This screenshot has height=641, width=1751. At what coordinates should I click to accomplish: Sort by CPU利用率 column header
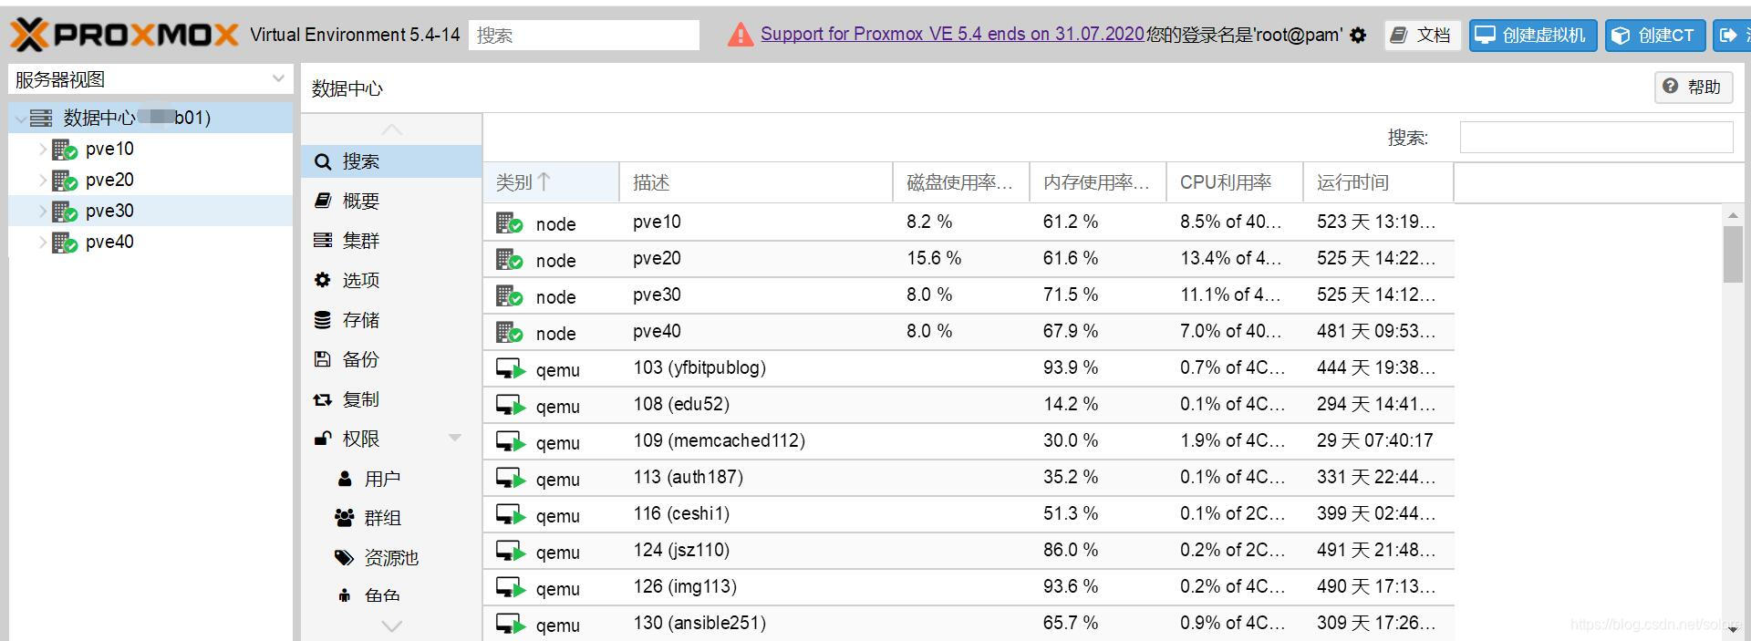click(x=1235, y=182)
